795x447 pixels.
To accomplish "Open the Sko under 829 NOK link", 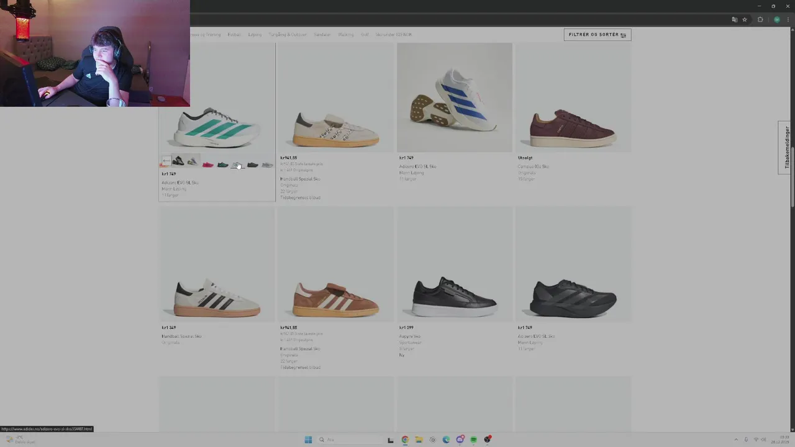I will [x=394, y=35].
